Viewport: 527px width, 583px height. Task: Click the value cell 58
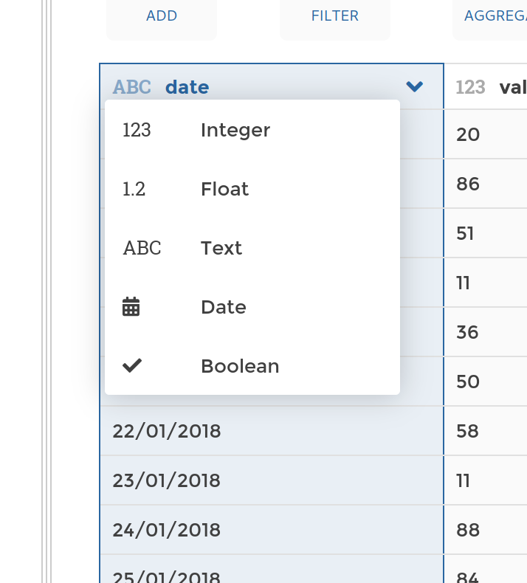[x=486, y=431]
